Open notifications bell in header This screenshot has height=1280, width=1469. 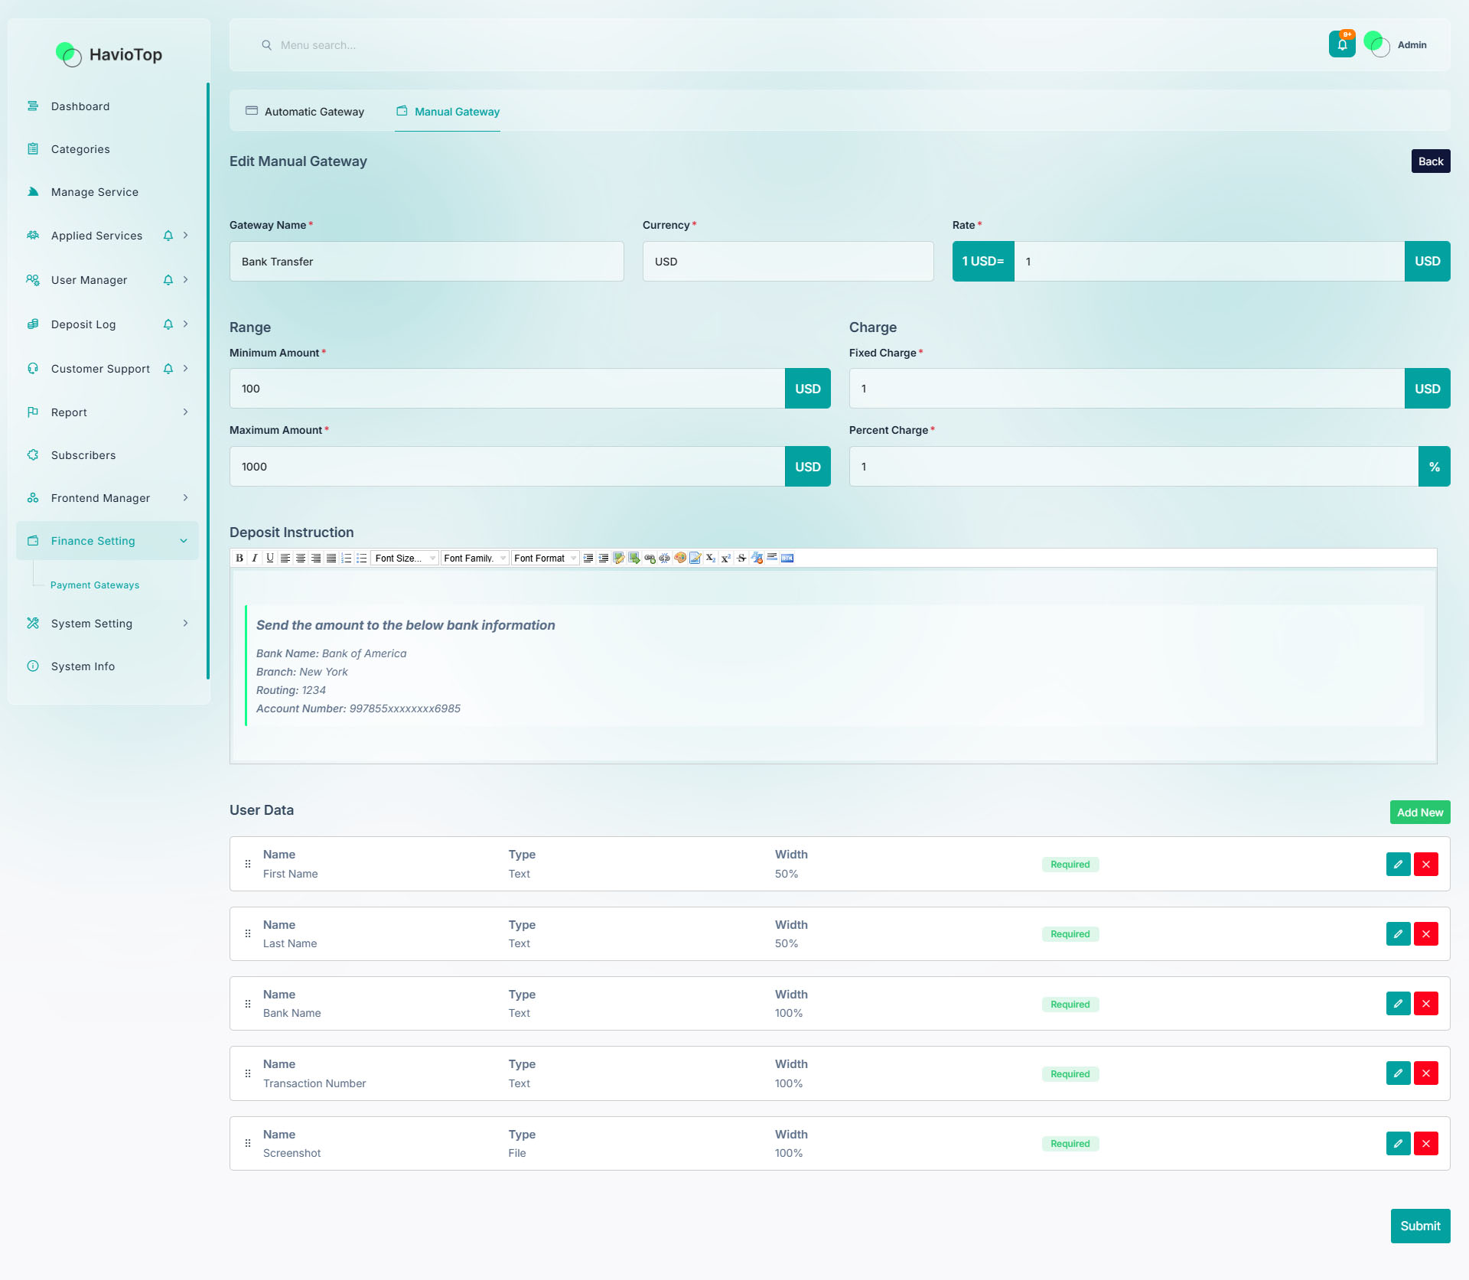pos(1342,44)
